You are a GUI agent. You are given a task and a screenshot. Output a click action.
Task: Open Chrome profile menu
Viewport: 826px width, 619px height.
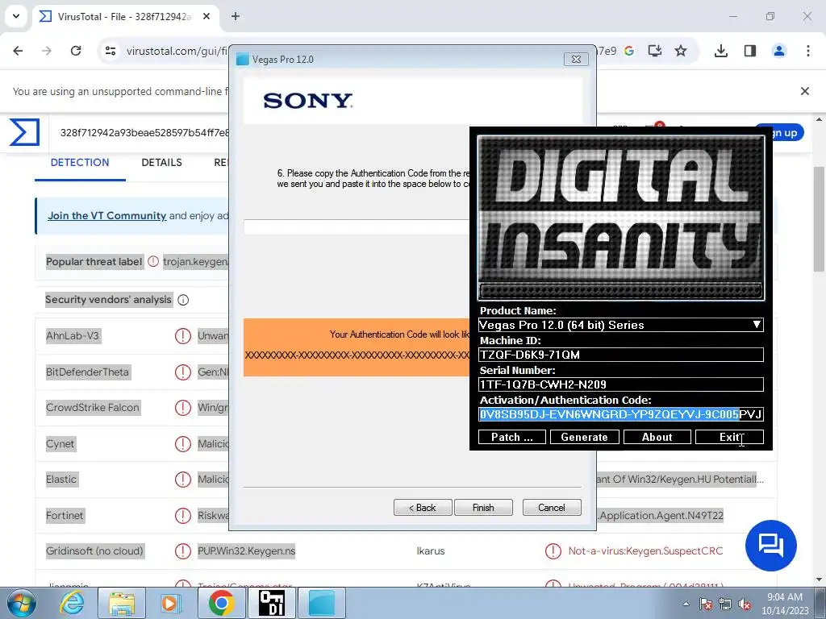[779, 51]
